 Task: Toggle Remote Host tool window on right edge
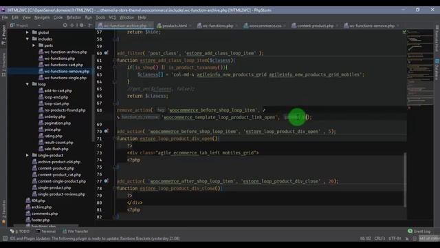[x=437, y=39]
